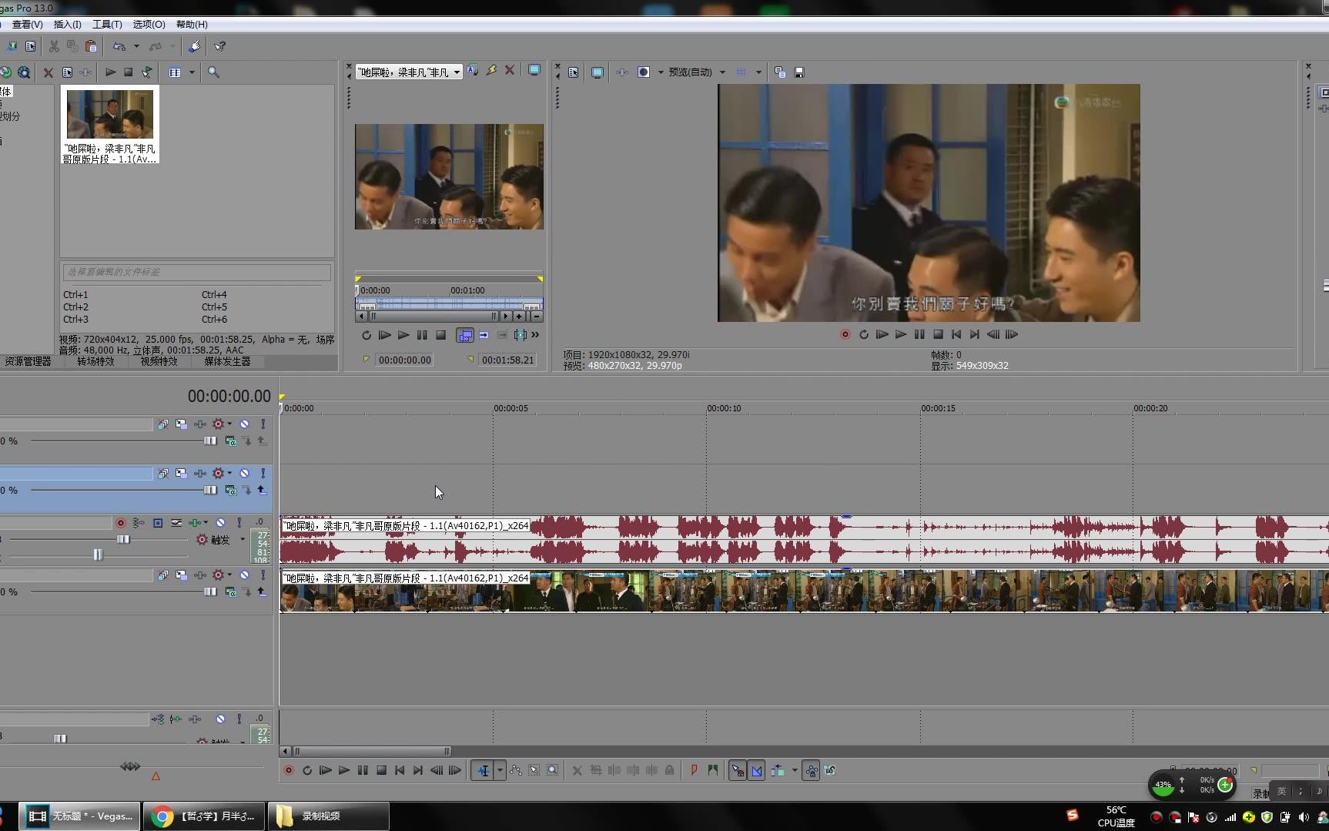Open the 选项(O) menu

149,25
